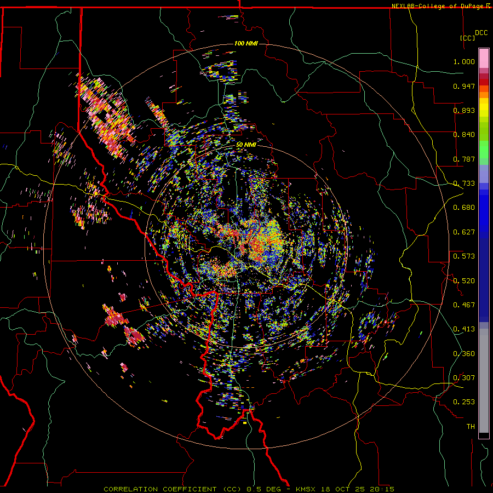Click the 100 NMI range ring label
This screenshot has width=493, height=493.
tap(246, 43)
